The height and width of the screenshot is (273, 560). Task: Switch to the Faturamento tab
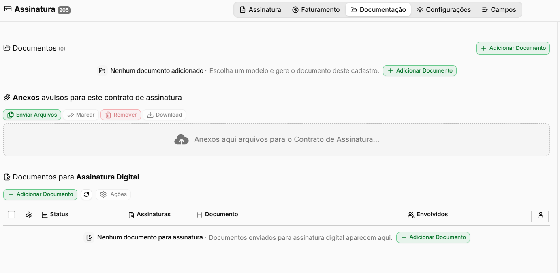pyautogui.click(x=316, y=10)
